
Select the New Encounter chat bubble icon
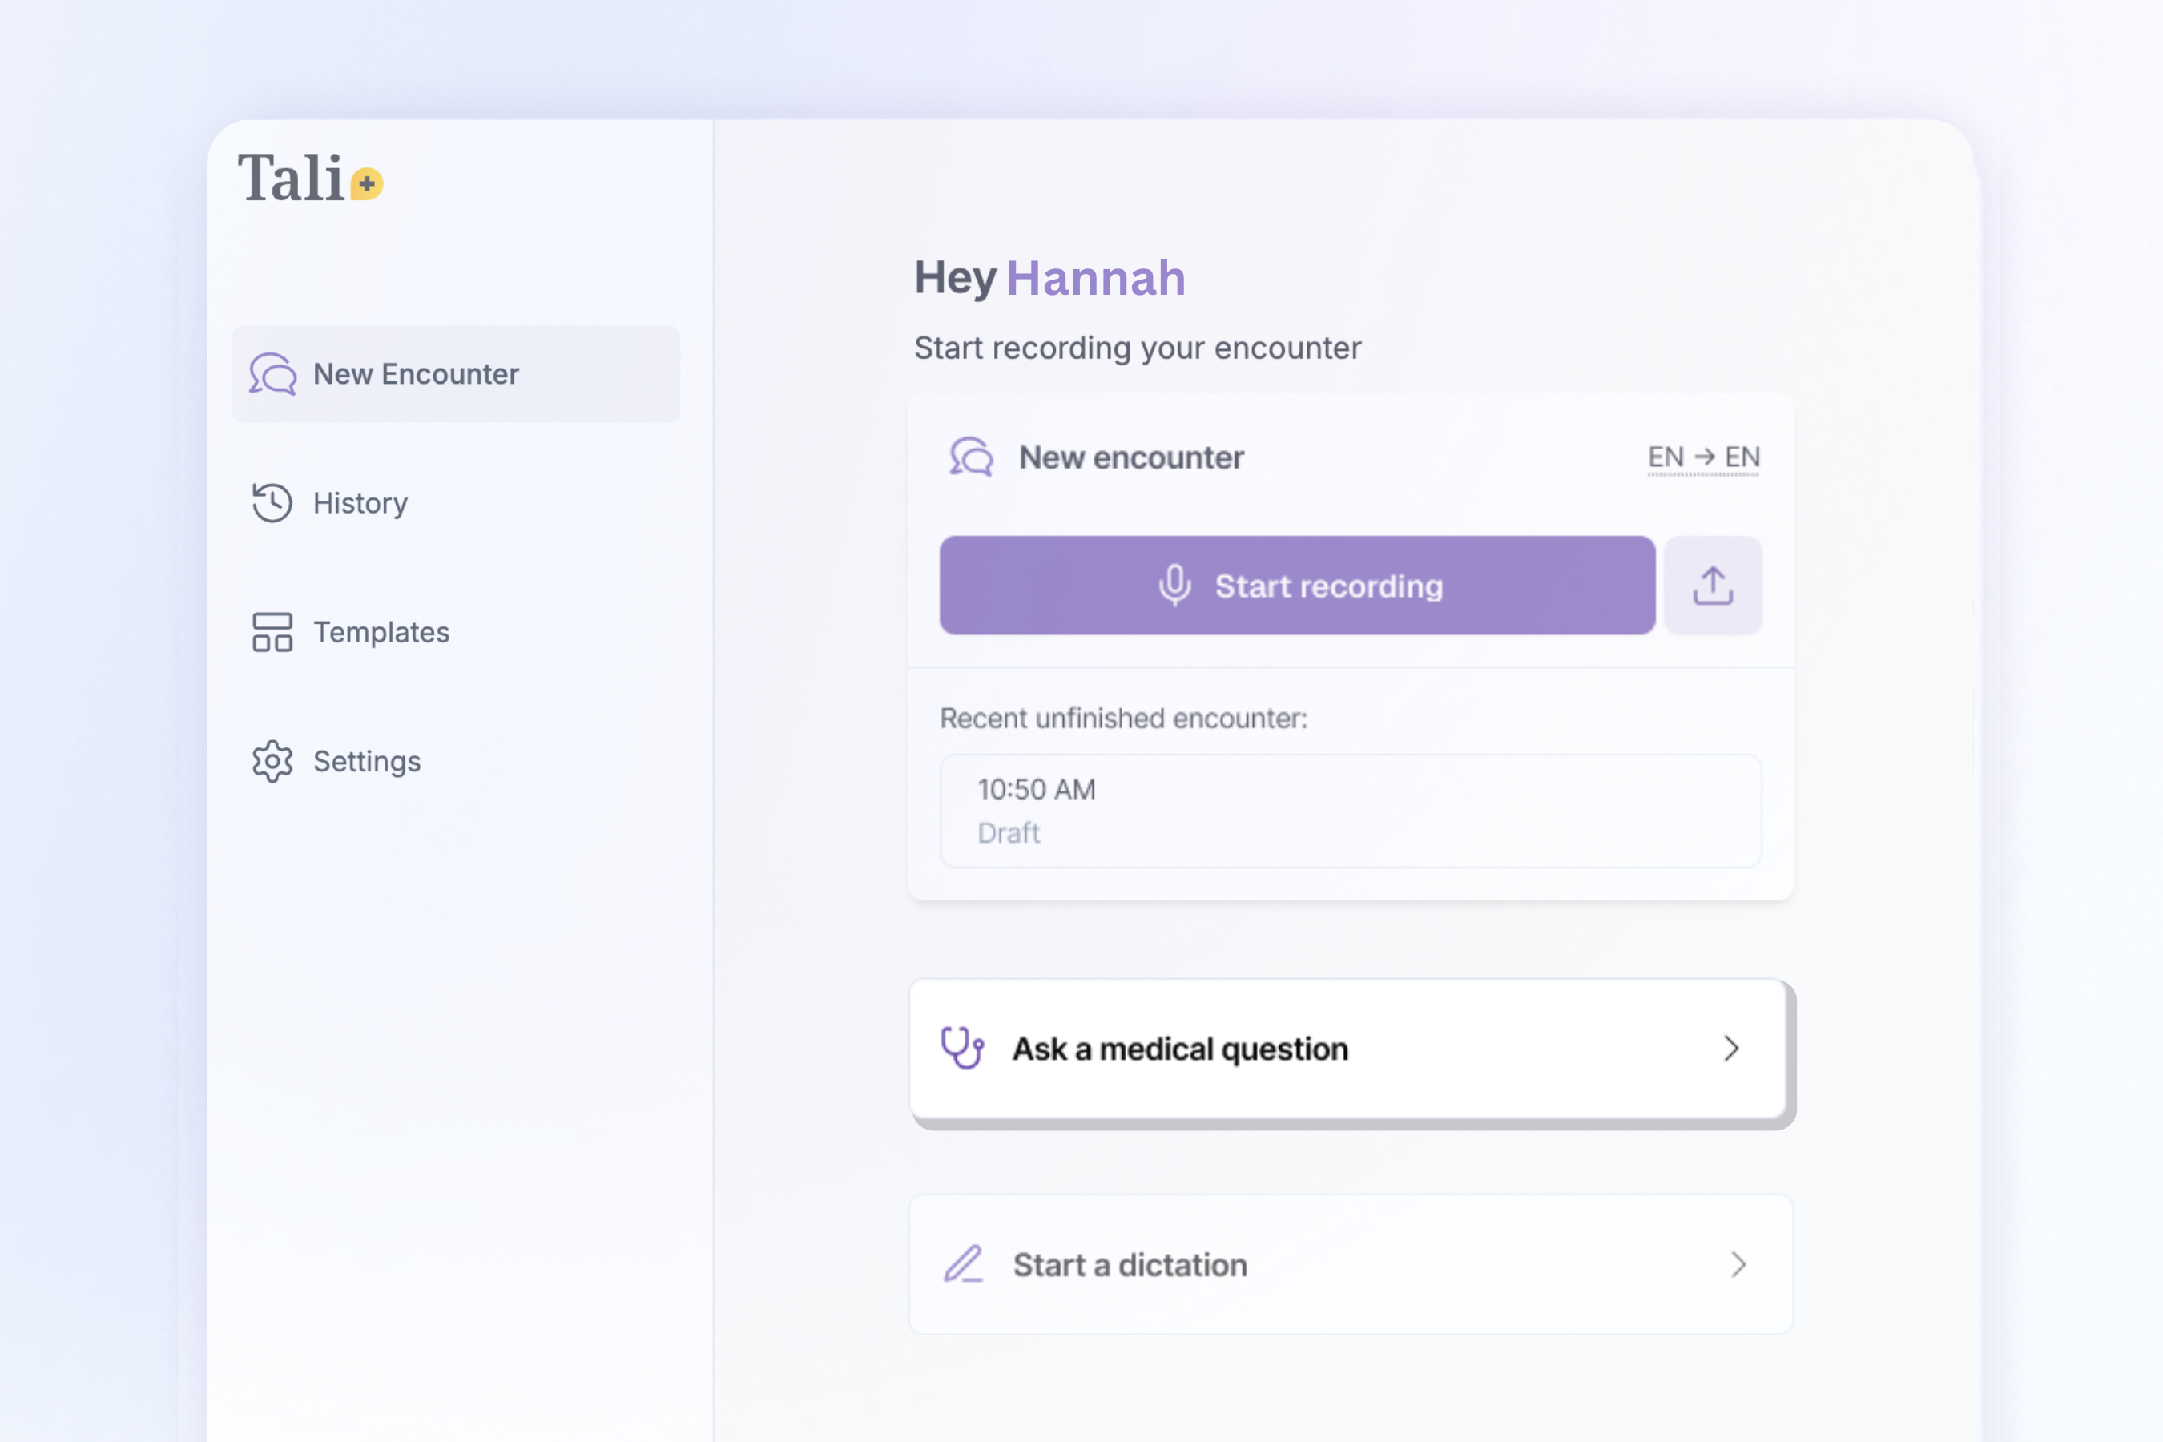[x=272, y=373]
